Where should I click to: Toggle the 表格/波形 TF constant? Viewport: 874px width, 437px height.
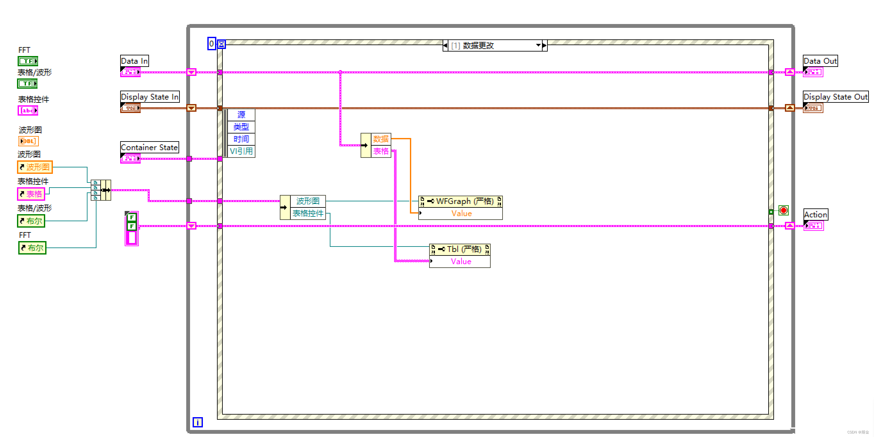pyautogui.click(x=27, y=84)
